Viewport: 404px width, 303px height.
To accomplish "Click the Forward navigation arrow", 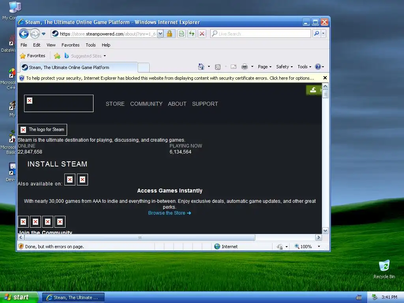I will [35, 34].
